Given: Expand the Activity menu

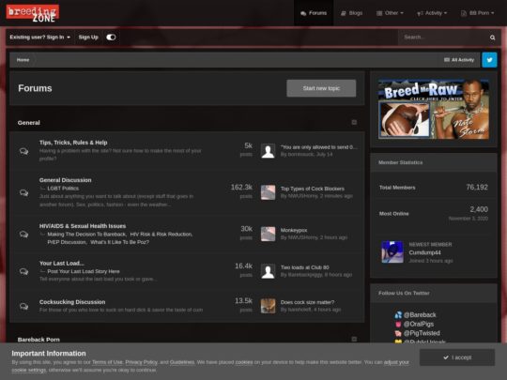Looking at the screenshot, I should point(432,13).
